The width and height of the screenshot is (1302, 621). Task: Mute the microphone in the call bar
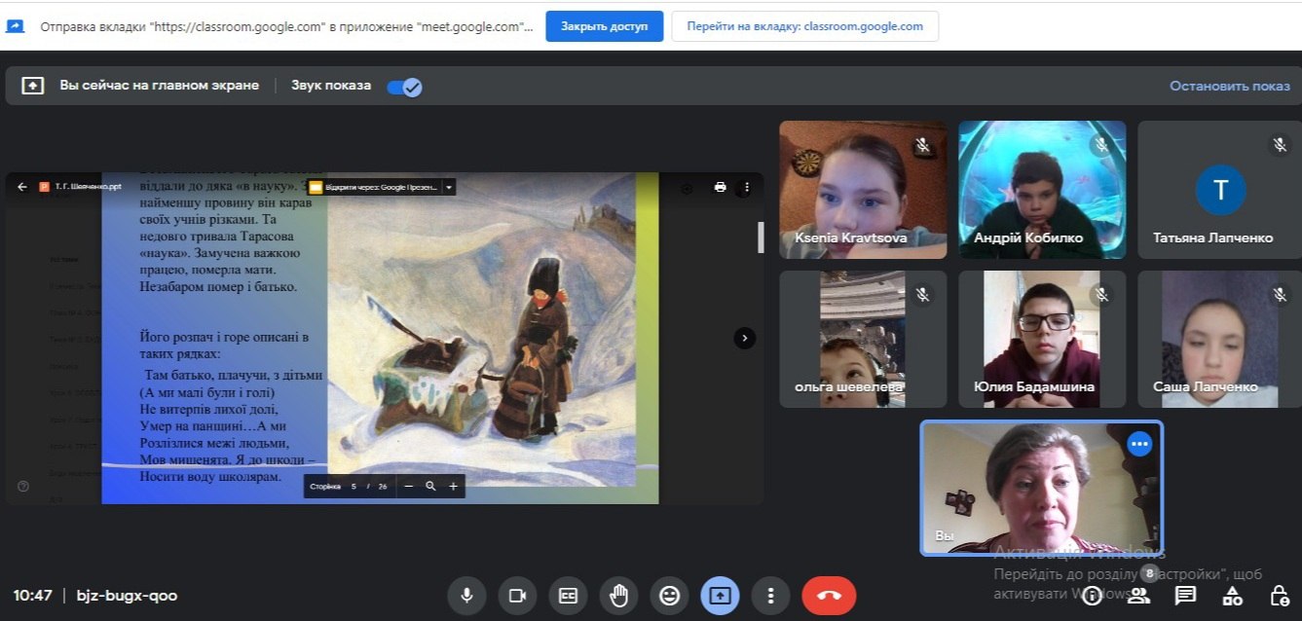tap(466, 595)
